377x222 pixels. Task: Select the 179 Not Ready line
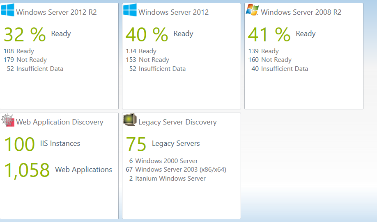(25, 60)
